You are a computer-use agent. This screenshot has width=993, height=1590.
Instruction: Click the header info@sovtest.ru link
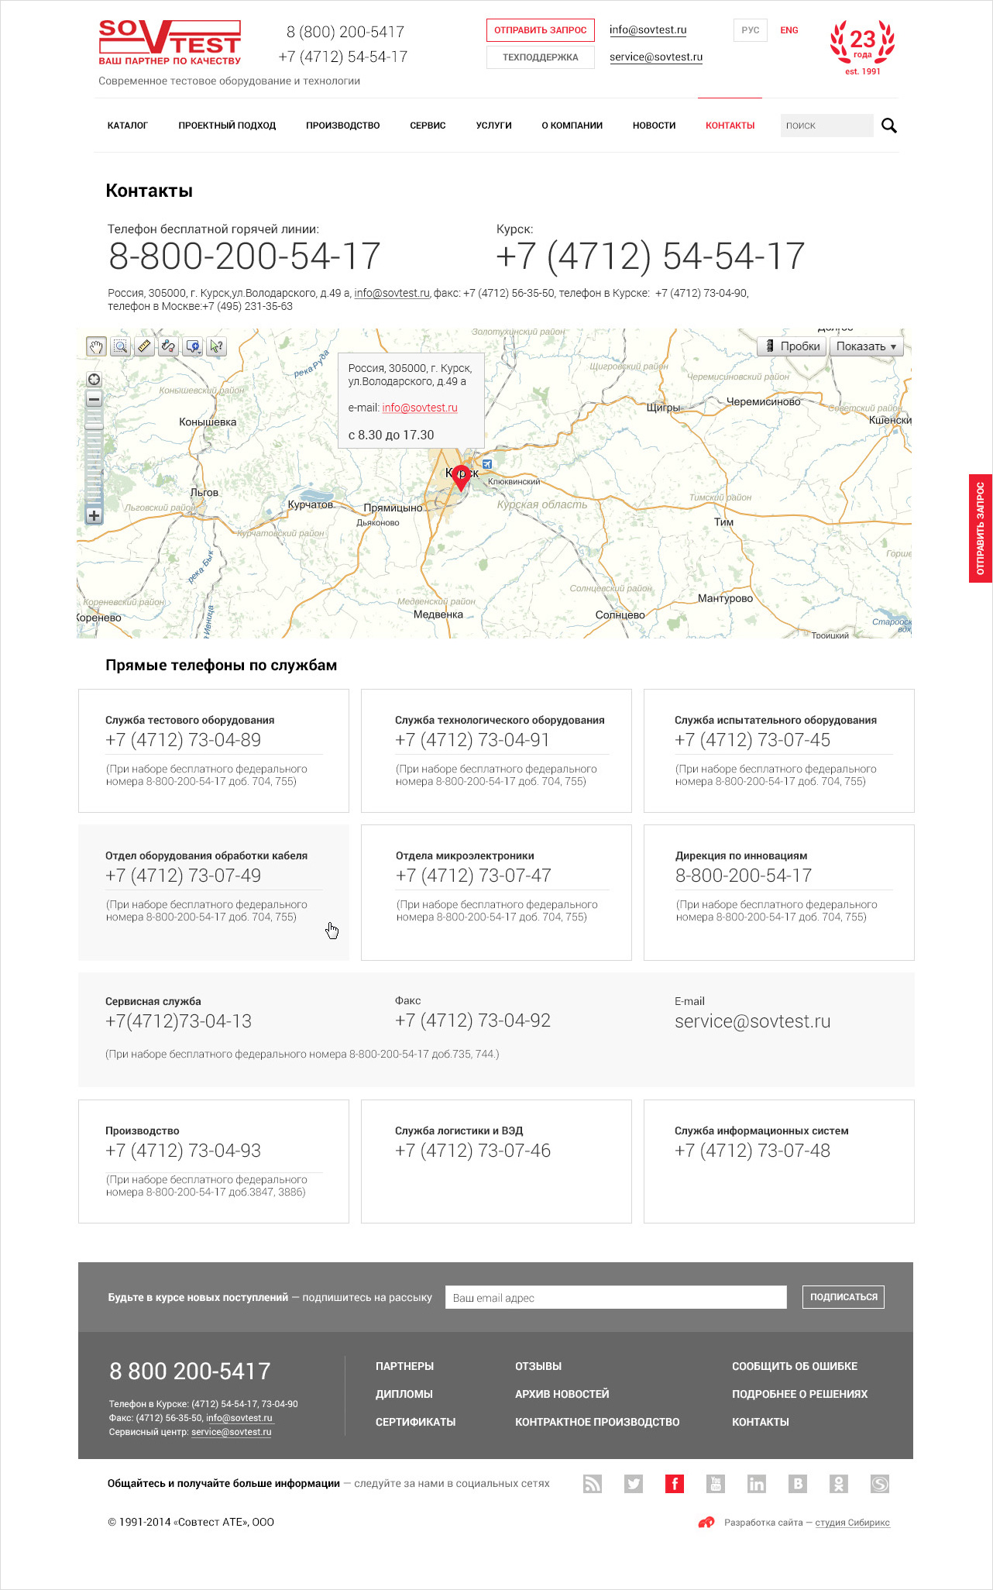(x=648, y=30)
